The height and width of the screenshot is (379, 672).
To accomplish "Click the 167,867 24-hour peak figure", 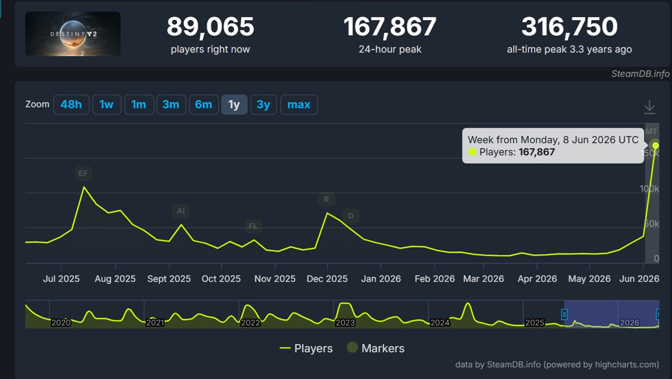I will pos(390,26).
